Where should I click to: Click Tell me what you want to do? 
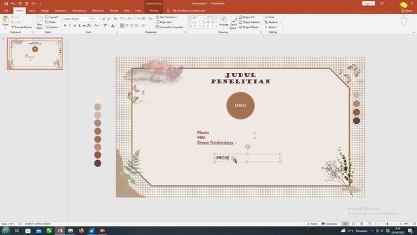click(x=188, y=10)
